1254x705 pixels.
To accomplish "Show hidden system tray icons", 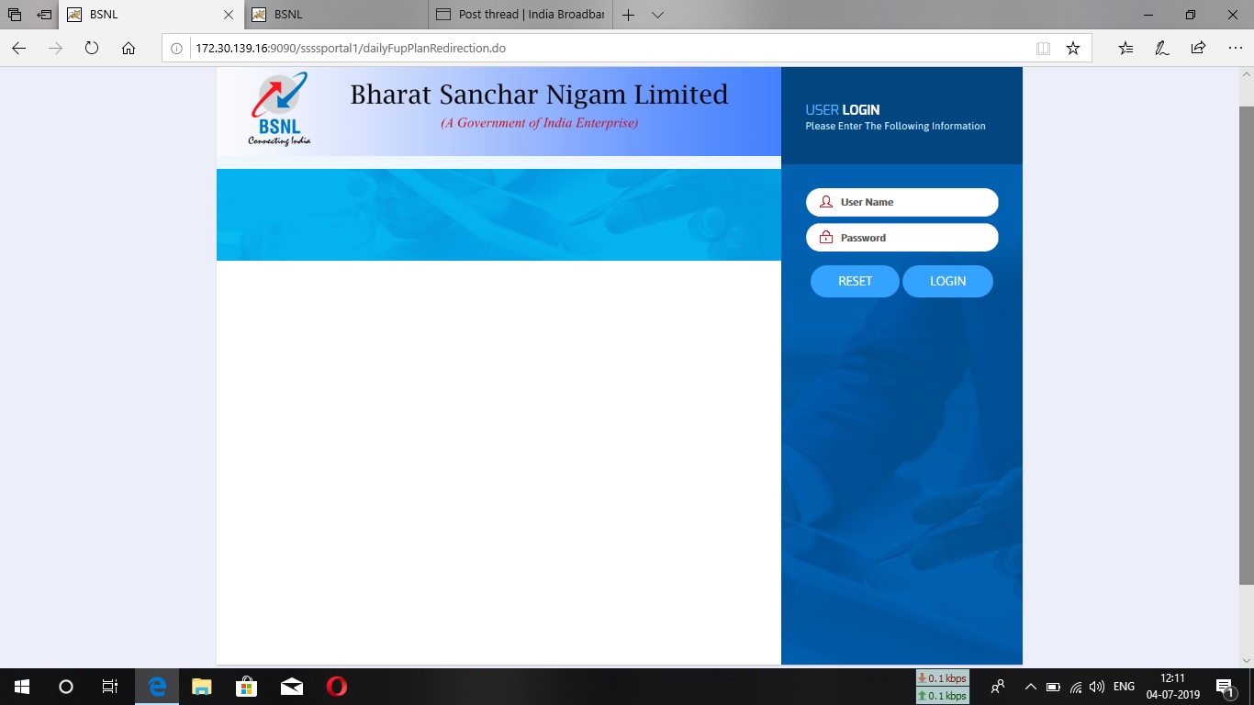I will point(1030,687).
